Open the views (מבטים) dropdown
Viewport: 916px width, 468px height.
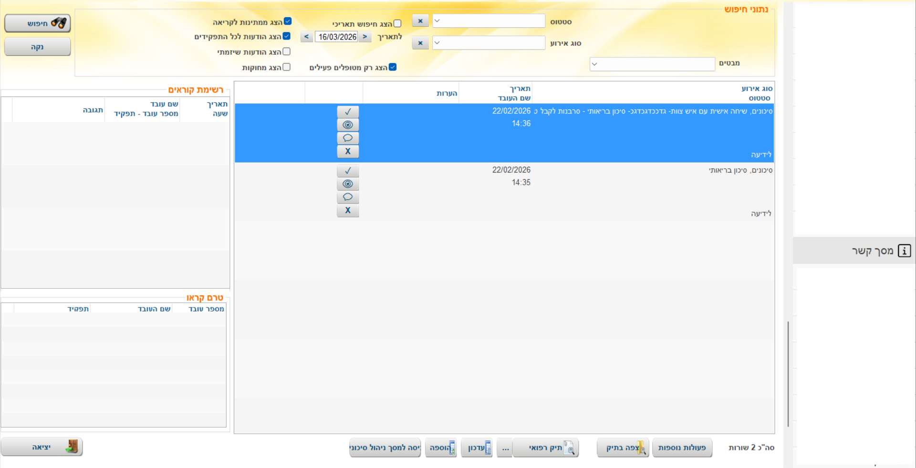tap(652, 64)
